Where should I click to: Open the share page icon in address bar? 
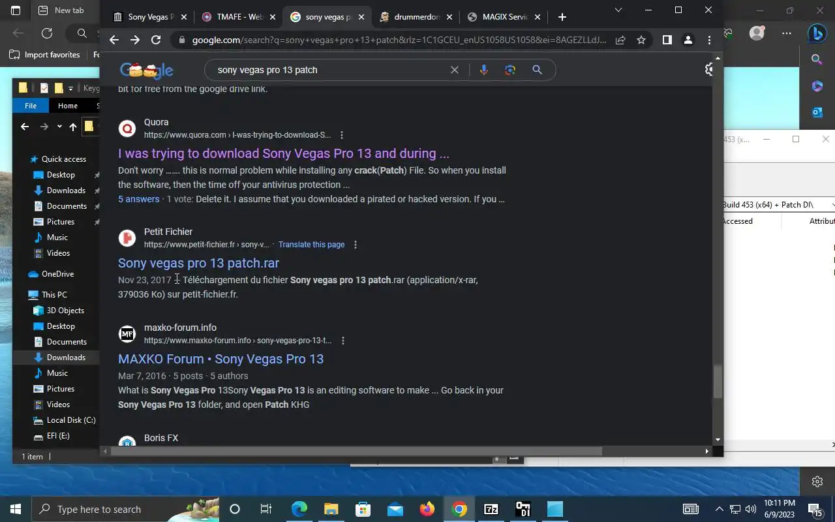click(620, 40)
